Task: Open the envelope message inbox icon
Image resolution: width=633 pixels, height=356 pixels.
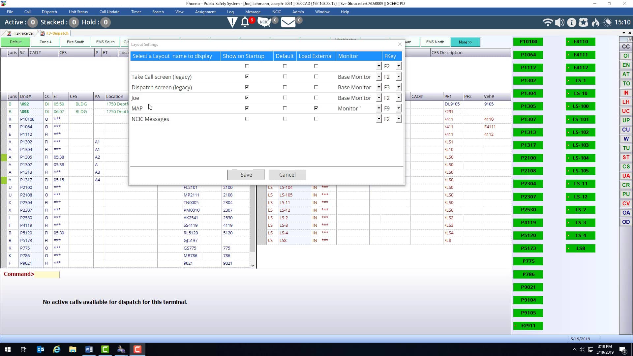Action: coord(288,22)
